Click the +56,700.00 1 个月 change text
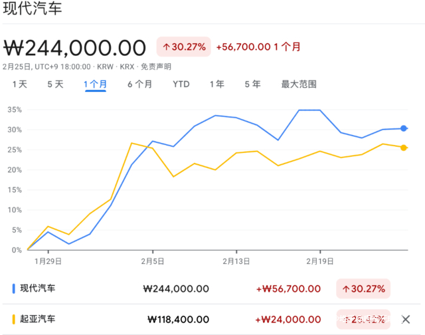 [x=258, y=47]
